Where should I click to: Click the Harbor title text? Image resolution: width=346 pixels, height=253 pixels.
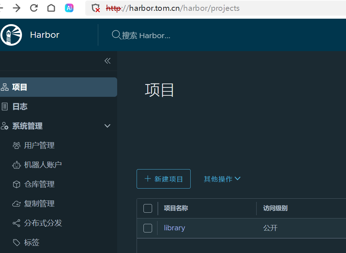coord(45,35)
